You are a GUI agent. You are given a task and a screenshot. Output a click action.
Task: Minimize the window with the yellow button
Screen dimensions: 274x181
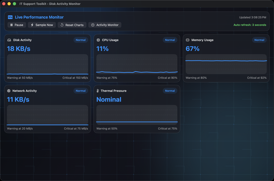coord(9,4)
